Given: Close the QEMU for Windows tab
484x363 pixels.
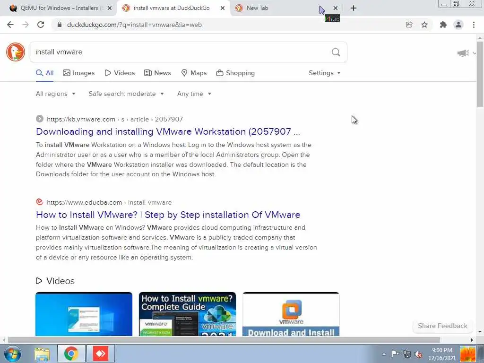Looking at the screenshot, I should [109, 8].
